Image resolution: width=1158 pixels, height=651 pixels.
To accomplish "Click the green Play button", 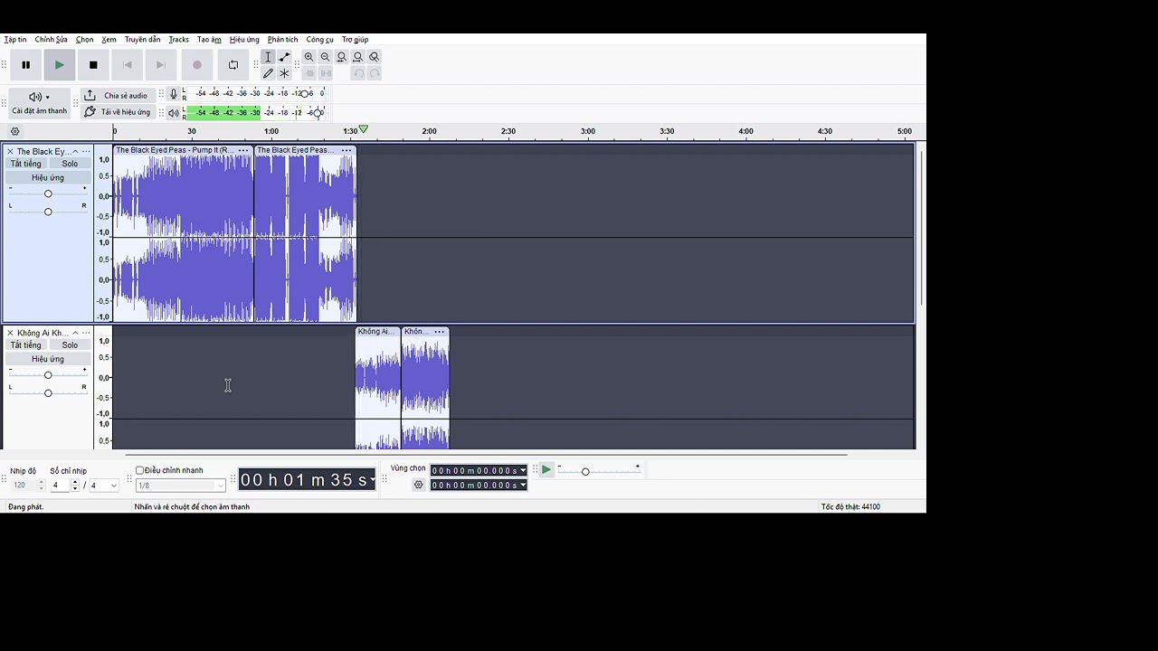I will (x=60, y=65).
